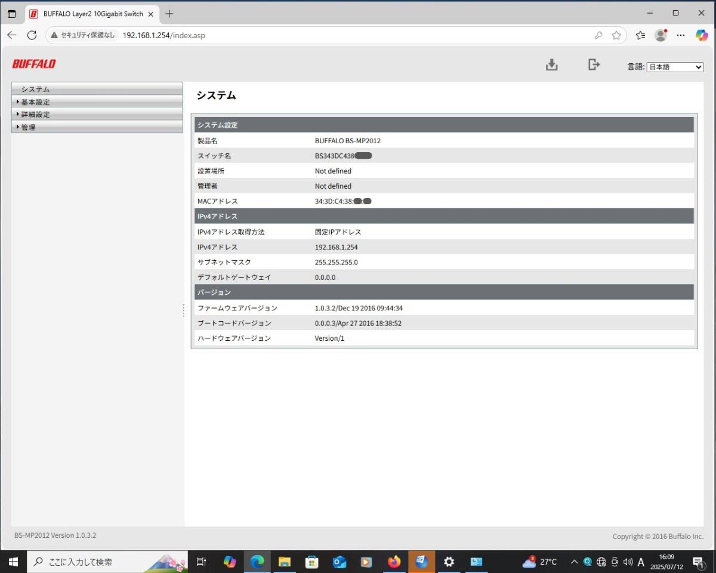Select the BUFFALO Layer2 10Gigabit Switch tab

tap(92, 13)
